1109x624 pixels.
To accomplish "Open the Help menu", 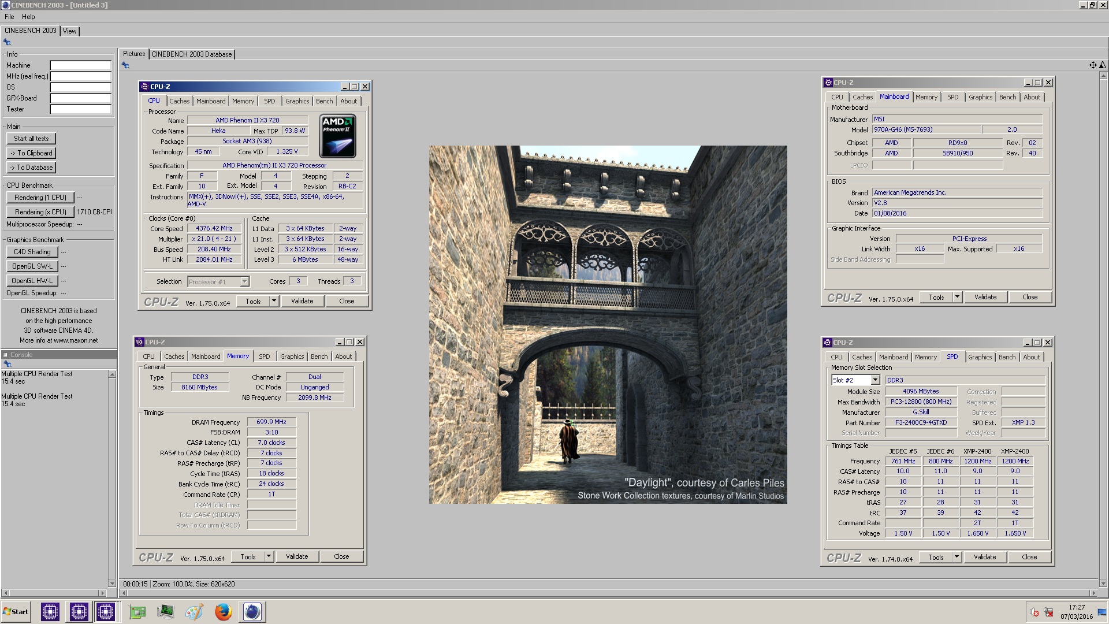I will tap(28, 17).
